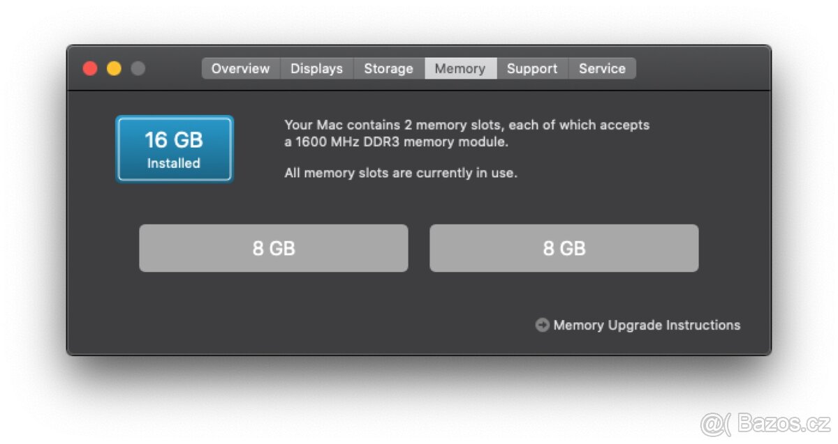Click the active Memory tab
This screenshot has height=444, width=838.
click(x=460, y=68)
